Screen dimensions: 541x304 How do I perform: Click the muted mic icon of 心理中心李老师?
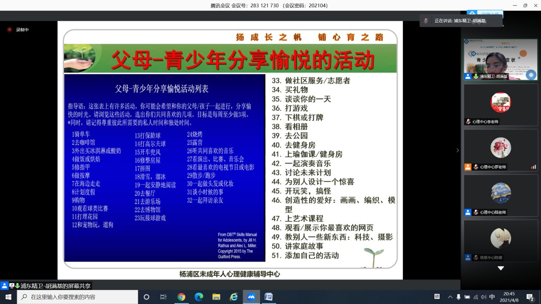tap(468, 122)
